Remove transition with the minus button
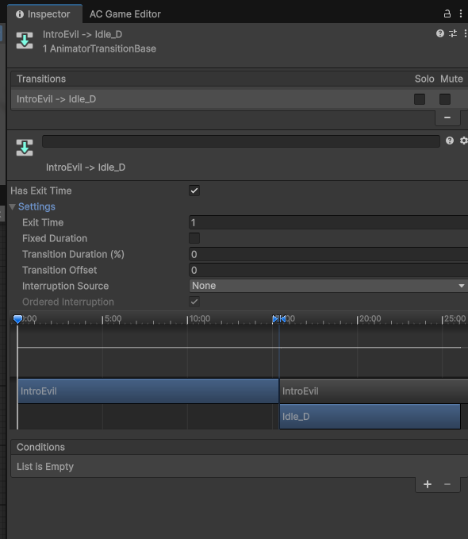The image size is (468, 539). click(x=447, y=118)
